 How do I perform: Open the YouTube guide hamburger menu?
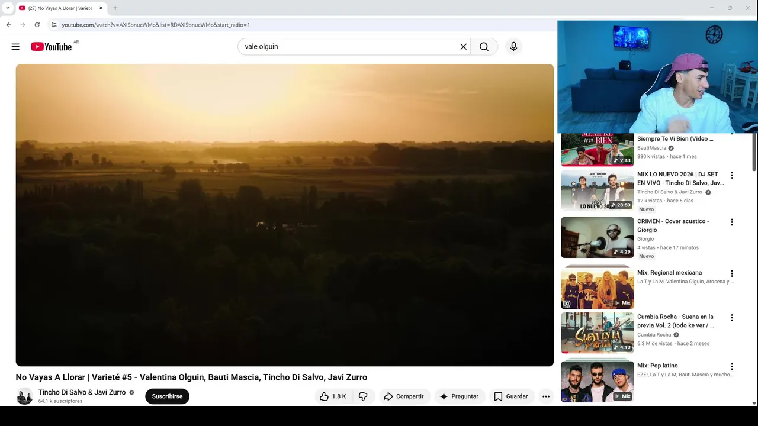pyautogui.click(x=15, y=47)
